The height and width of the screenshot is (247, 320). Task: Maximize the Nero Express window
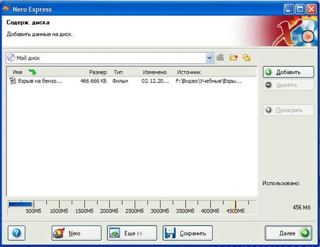(300, 9)
